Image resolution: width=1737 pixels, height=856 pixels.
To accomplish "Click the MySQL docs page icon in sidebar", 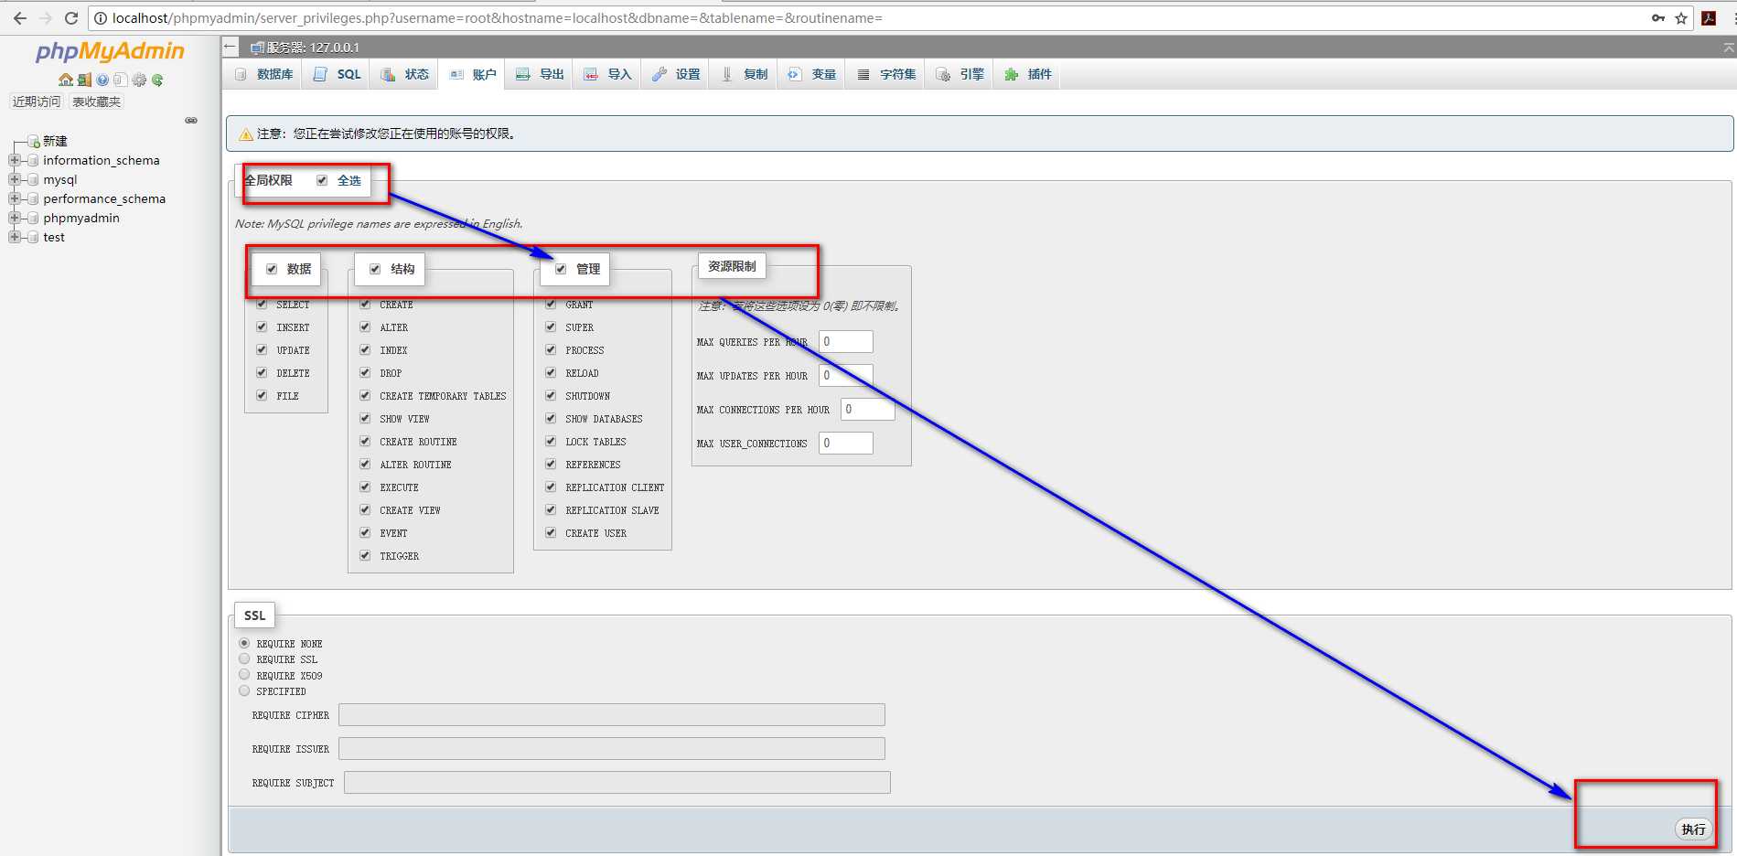I will (120, 80).
